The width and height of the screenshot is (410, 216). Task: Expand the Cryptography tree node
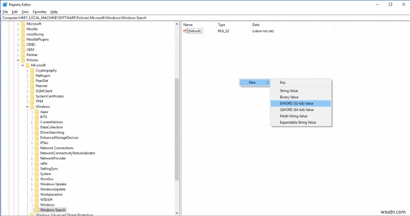[28, 70]
